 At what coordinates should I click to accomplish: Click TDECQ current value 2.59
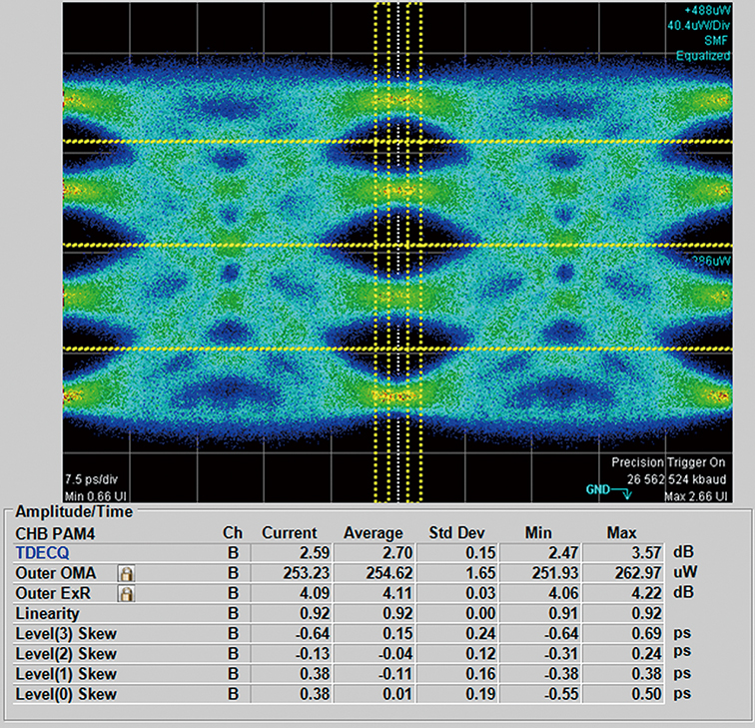[x=315, y=553]
